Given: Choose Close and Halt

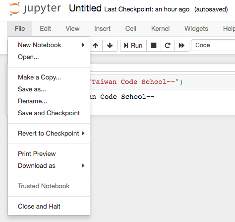Looking at the screenshot, I should (x=49, y=207).
